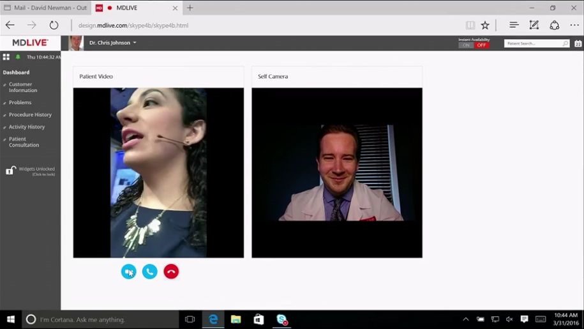Open Edge more actions ellipsis menu

[574, 25]
